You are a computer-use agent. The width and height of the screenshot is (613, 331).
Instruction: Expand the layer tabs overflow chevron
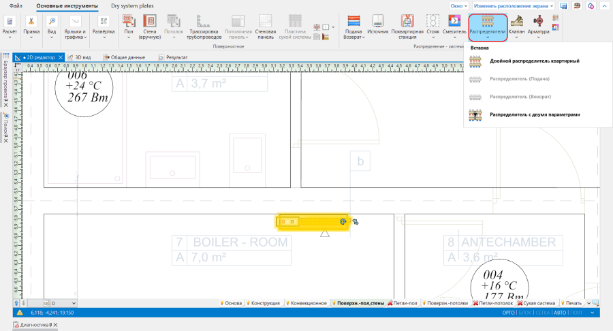point(588,303)
